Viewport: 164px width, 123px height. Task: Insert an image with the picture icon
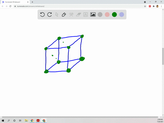[93, 15]
